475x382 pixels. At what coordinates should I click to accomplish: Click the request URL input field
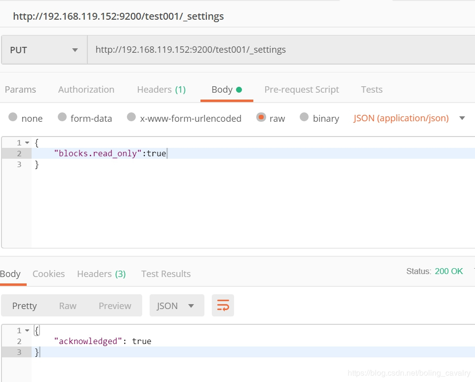[281, 50]
